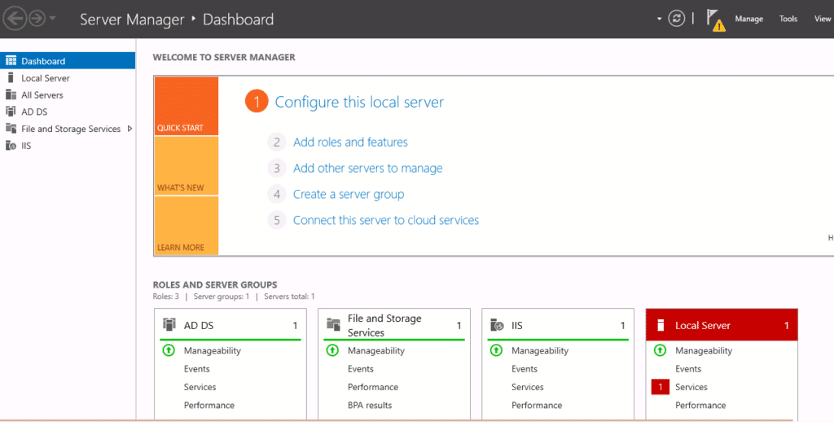The height and width of the screenshot is (422, 834).
Task: Click the IIS icon in sidebar
Action: (11, 146)
